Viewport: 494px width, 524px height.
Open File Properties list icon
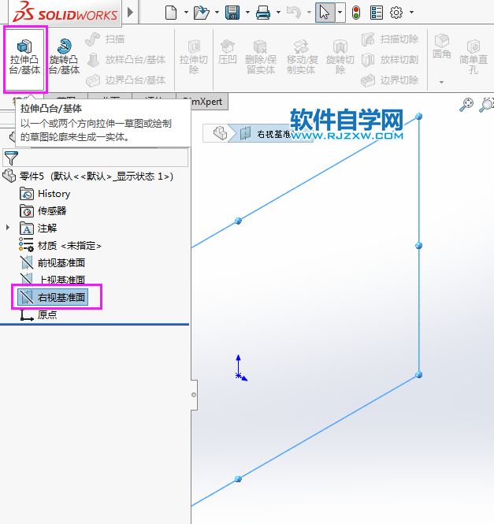[377, 13]
